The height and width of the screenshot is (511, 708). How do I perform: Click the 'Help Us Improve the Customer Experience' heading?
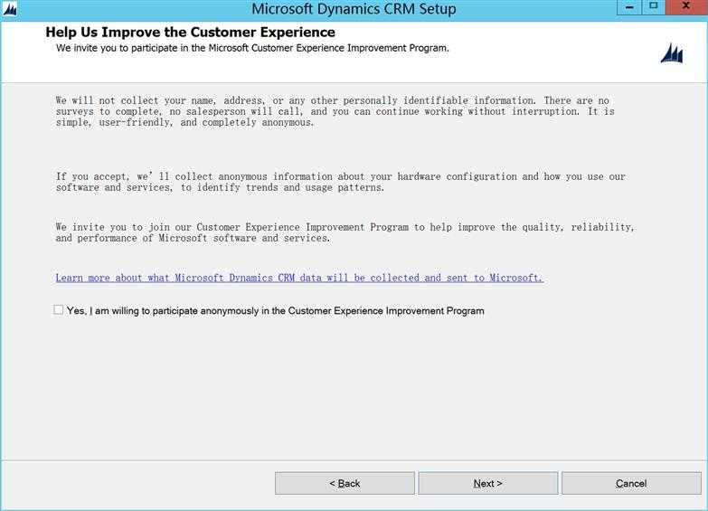point(190,33)
